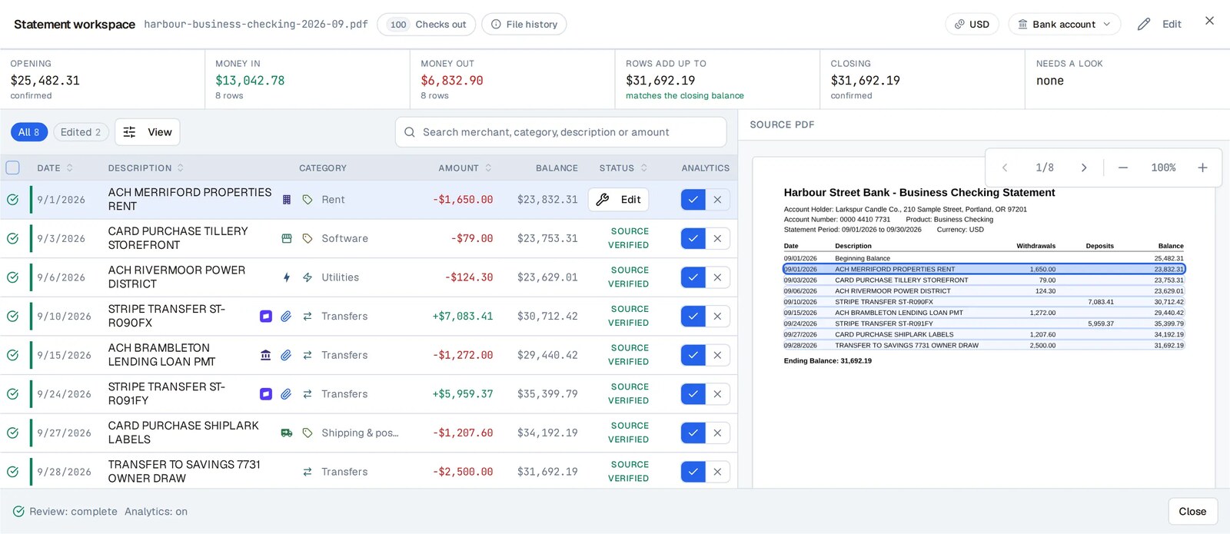
Task: Open the Bank account dropdown
Action: (x=1065, y=25)
